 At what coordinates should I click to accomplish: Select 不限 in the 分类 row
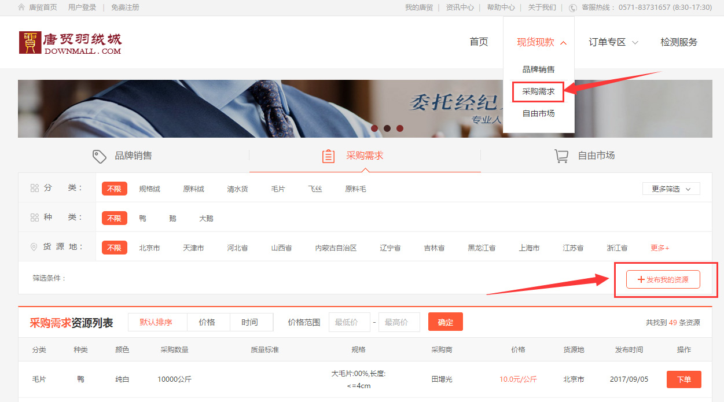114,189
